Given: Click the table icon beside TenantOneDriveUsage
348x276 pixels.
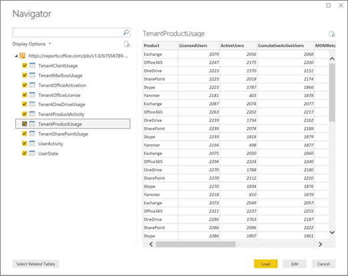Looking at the screenshot, I should tap(32, 104).
